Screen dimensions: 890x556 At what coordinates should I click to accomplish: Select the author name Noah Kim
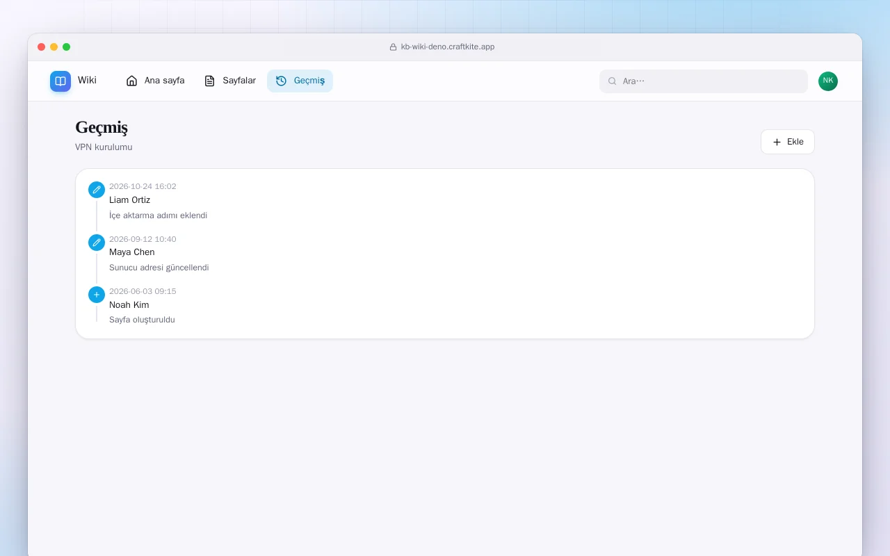coord(129,305)
